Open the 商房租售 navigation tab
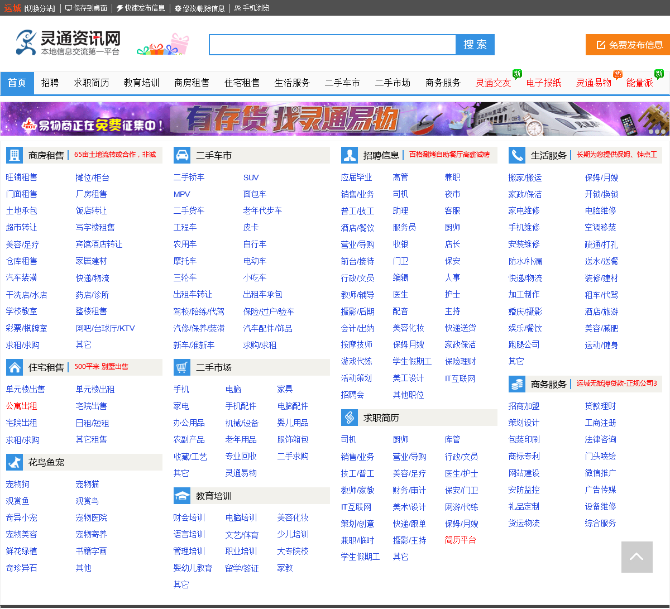Image resolution: width=670 pixels, height=609 pixels. coord(192,83)
